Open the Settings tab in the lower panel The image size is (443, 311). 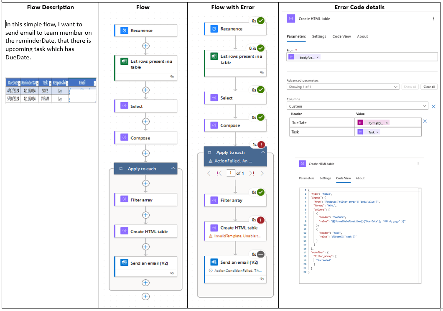coord(325,178)
